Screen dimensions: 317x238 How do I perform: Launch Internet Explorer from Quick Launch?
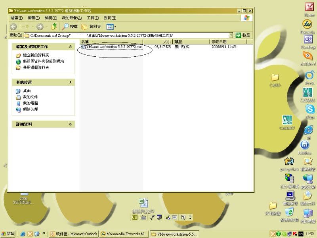tap(23, 234)
